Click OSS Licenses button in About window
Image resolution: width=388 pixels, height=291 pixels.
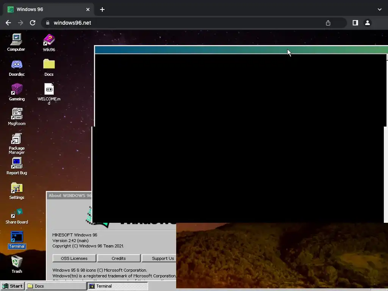[74, 258]
